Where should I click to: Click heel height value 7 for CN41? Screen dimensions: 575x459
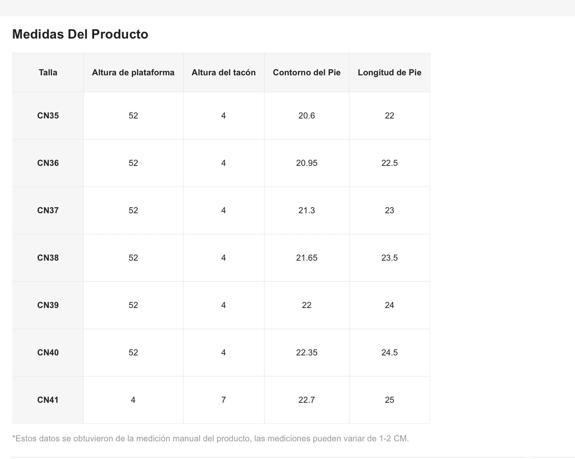click(224, 400)
